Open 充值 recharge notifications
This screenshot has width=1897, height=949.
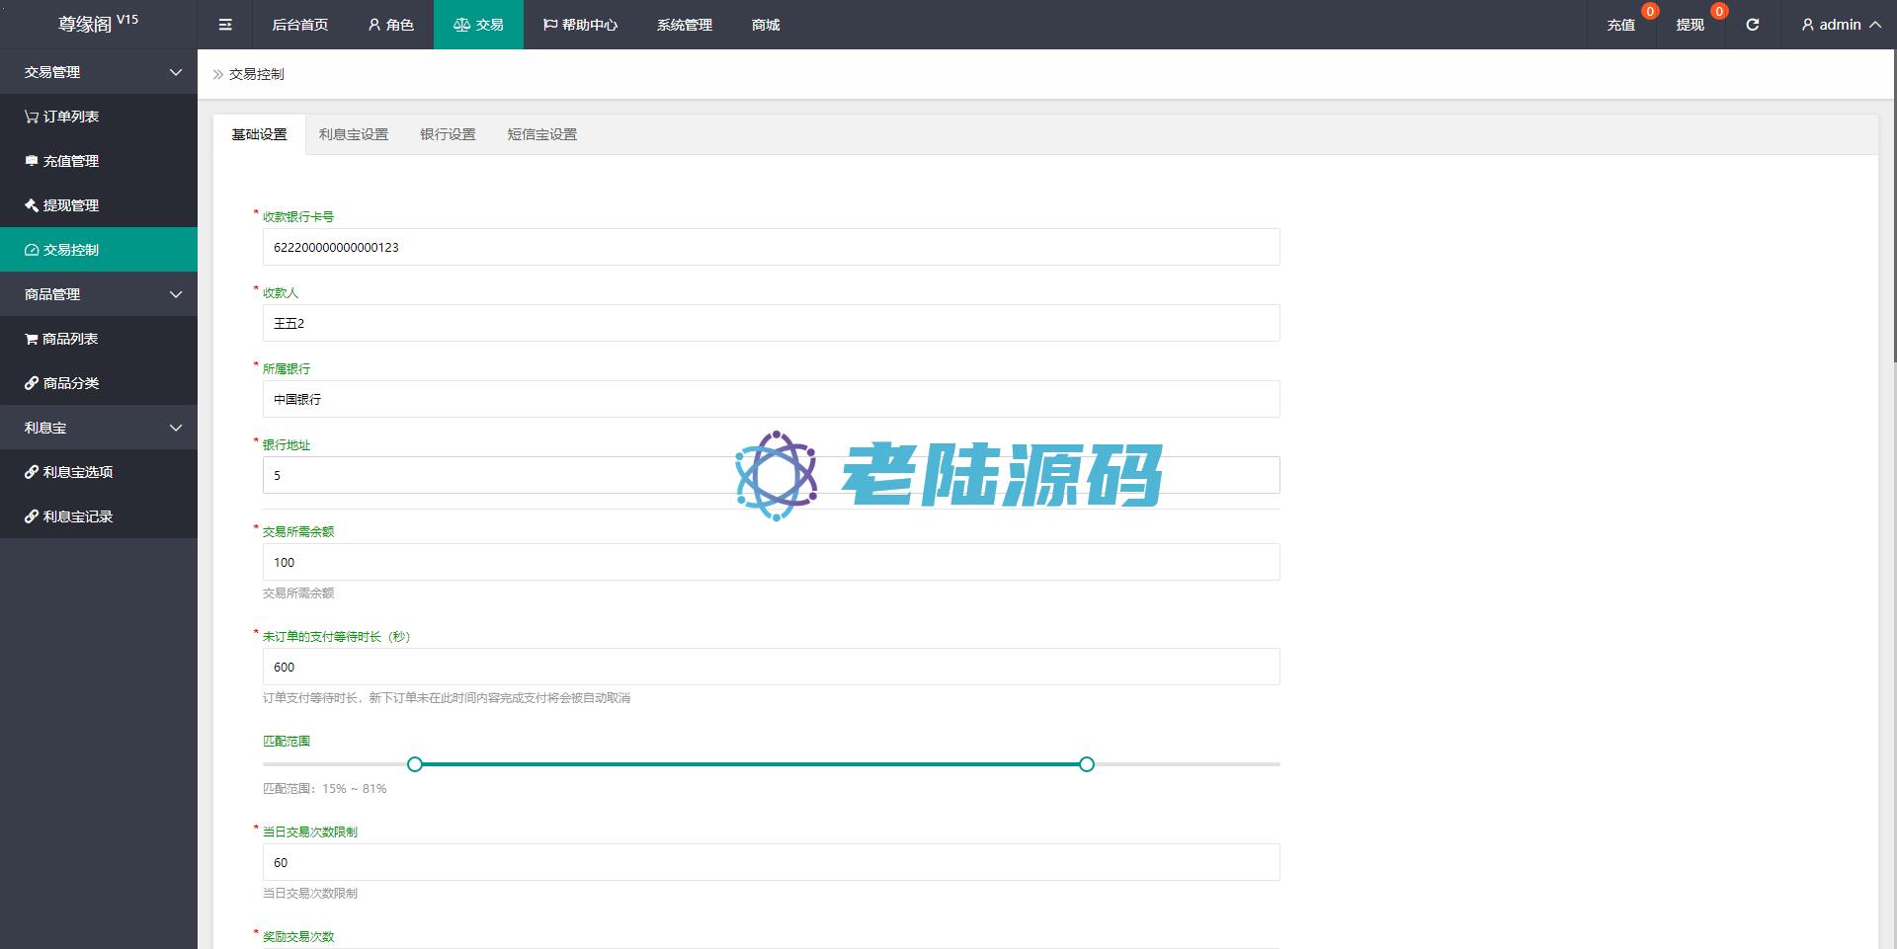[x=1620, y=25]
